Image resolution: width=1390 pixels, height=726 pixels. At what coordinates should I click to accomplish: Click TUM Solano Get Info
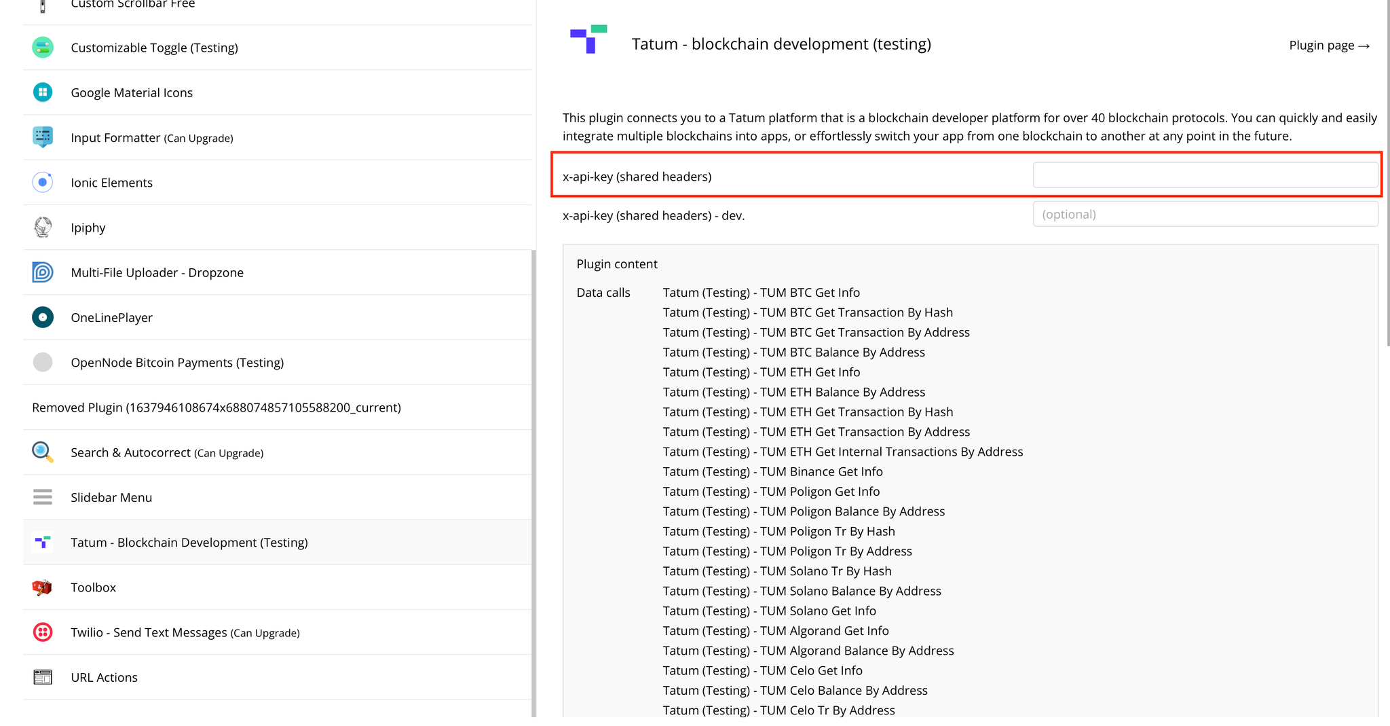[769, 611]
